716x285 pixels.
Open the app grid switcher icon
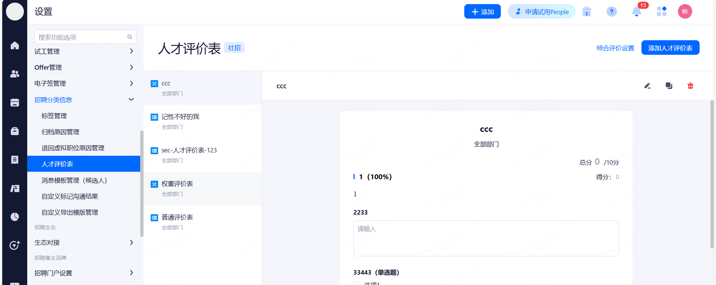tap(662, 12)
